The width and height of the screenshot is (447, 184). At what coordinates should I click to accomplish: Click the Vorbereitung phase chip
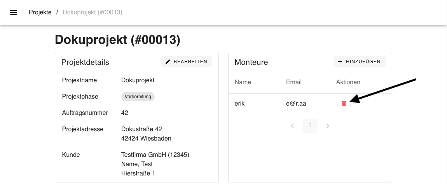point(138,97)
